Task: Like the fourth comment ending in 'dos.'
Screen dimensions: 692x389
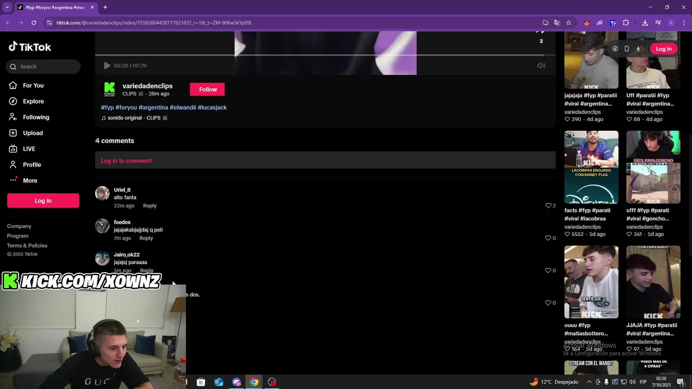Action: coord(548,303)
